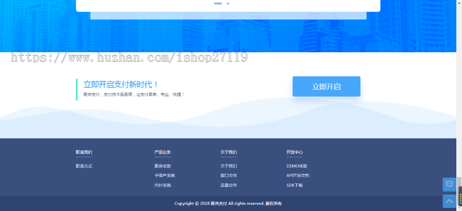The height and width of the screenshot is (211, 462).
Task: Click the 立即开启 button
Action: tap(326, 87)
